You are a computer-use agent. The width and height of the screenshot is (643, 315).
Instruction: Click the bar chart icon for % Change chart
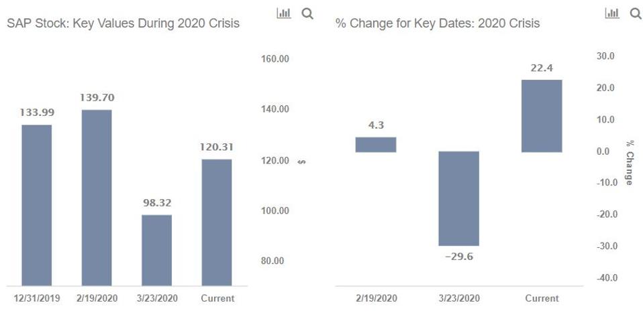(612, 13)
